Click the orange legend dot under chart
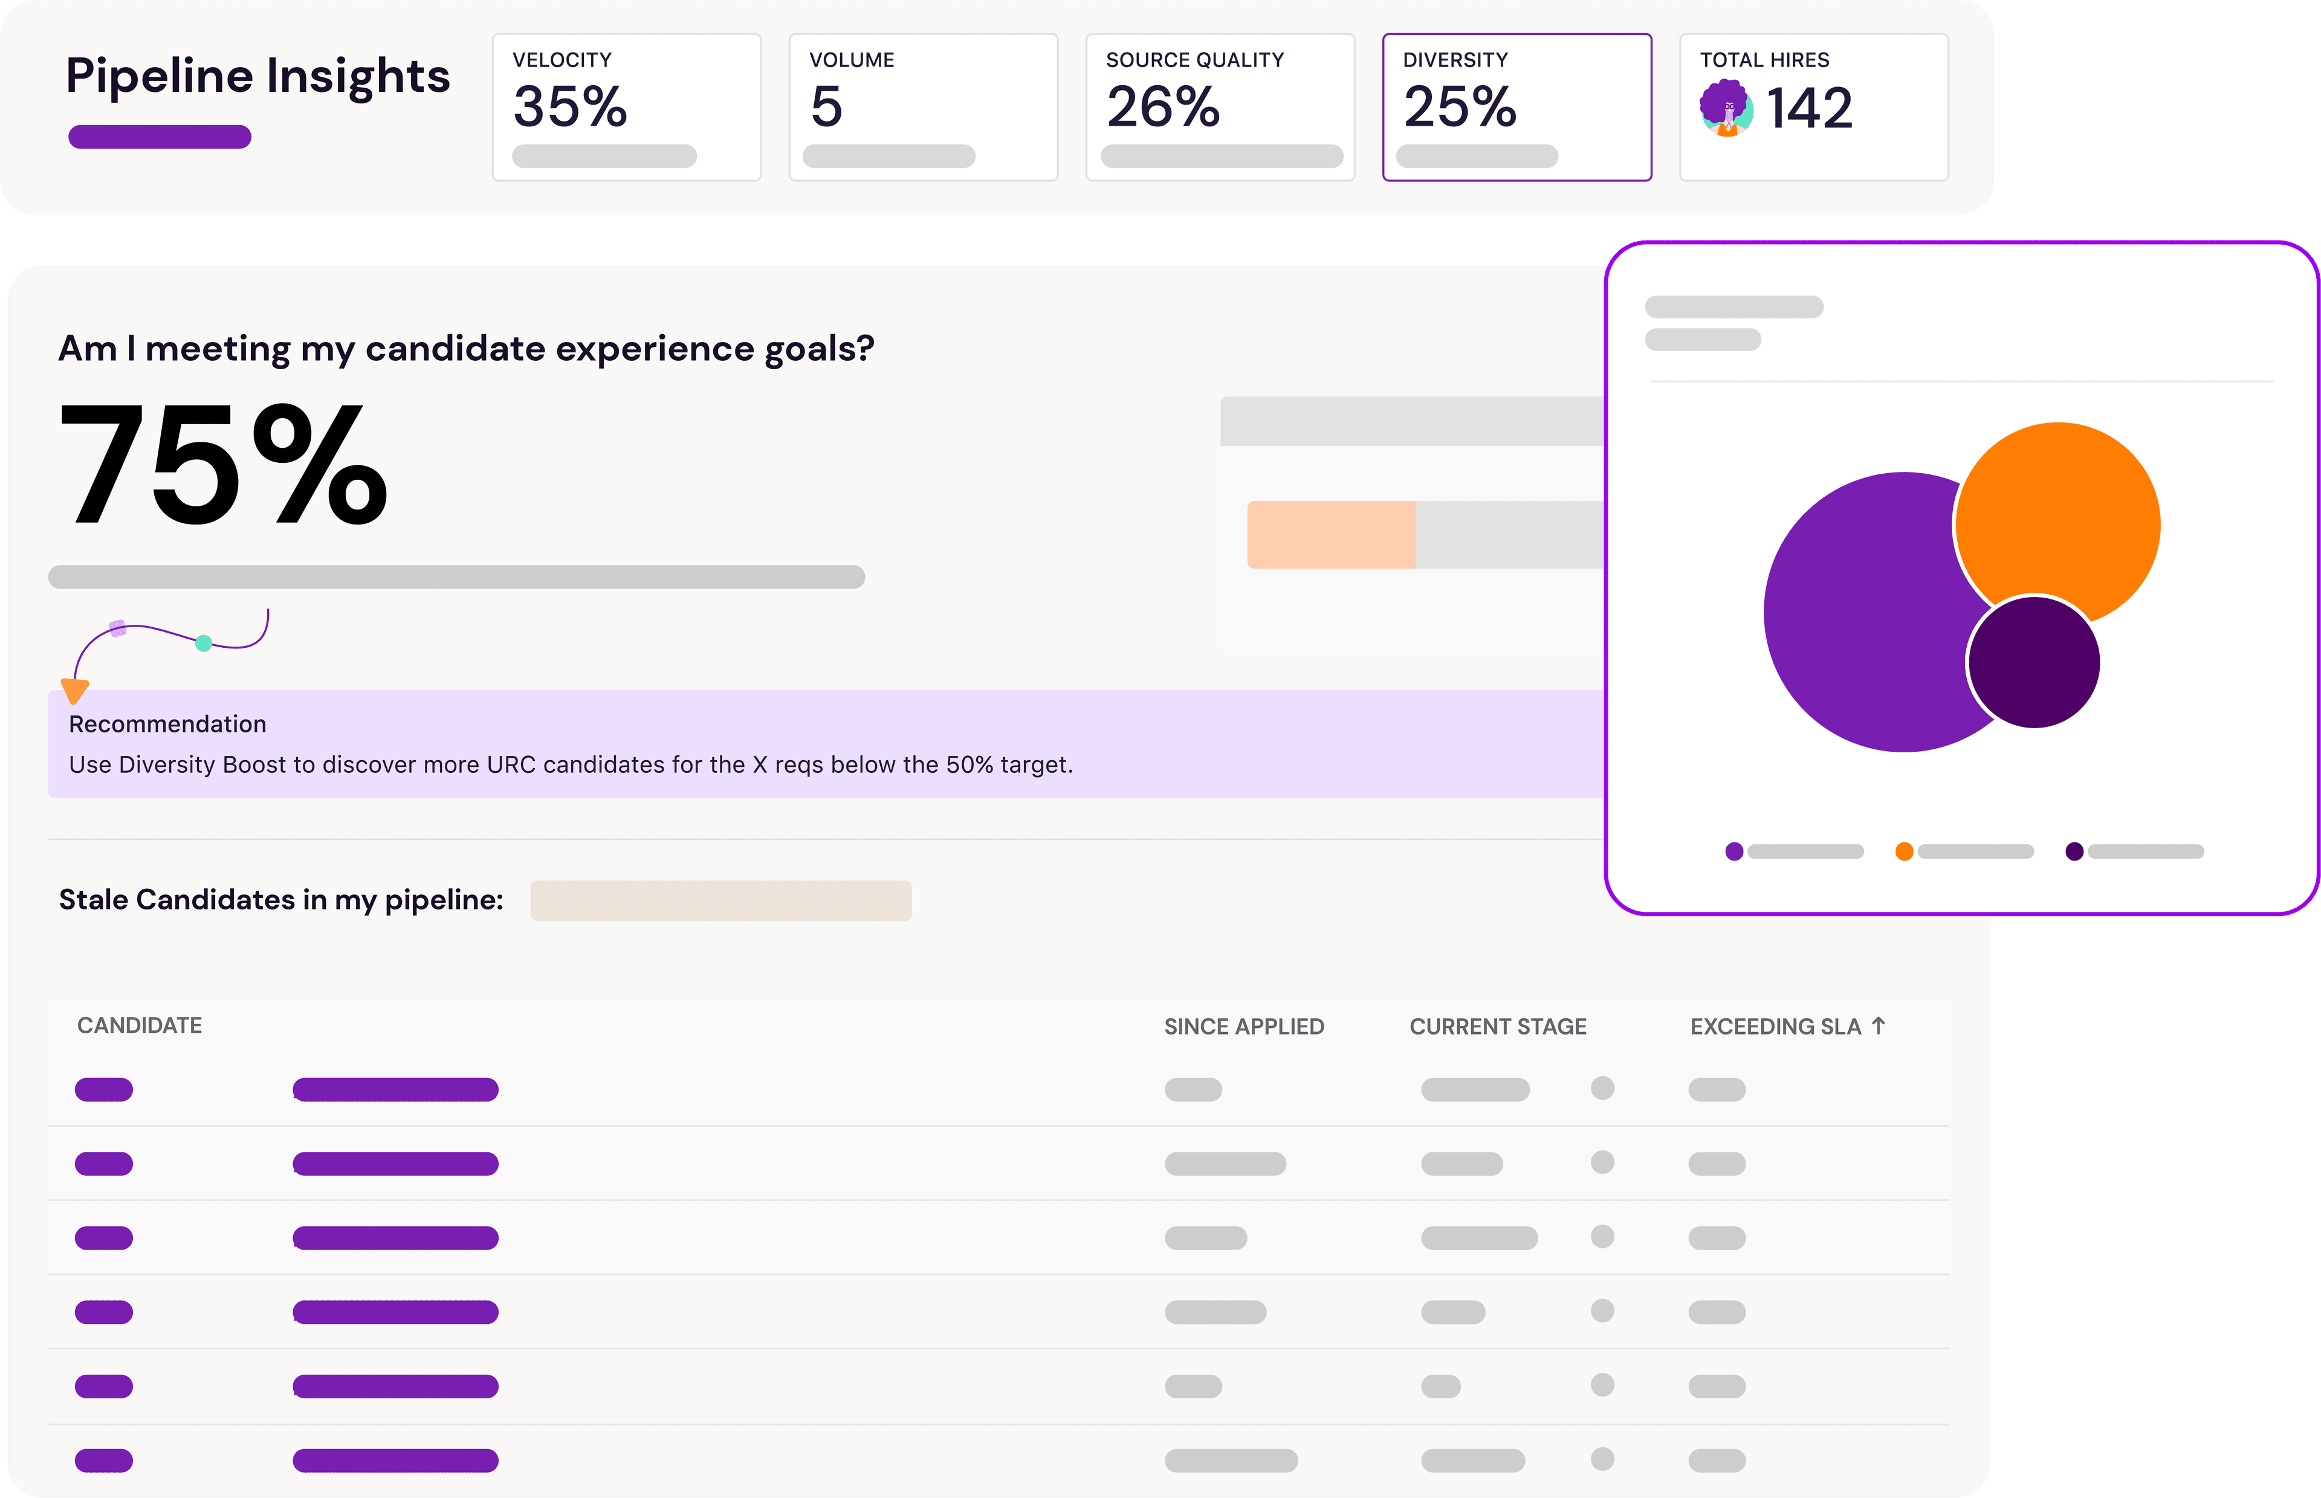The height and width of the screenshot is (1498, 2321). pyautogui.click(x=1904, y=851)
